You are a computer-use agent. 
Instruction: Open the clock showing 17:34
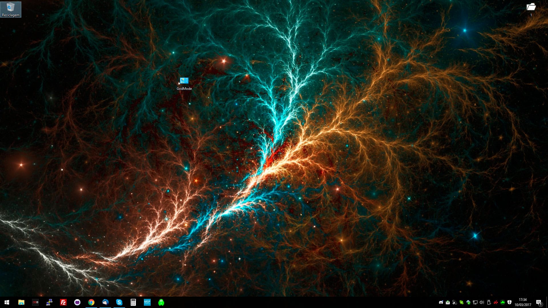(x=523, y=302)
